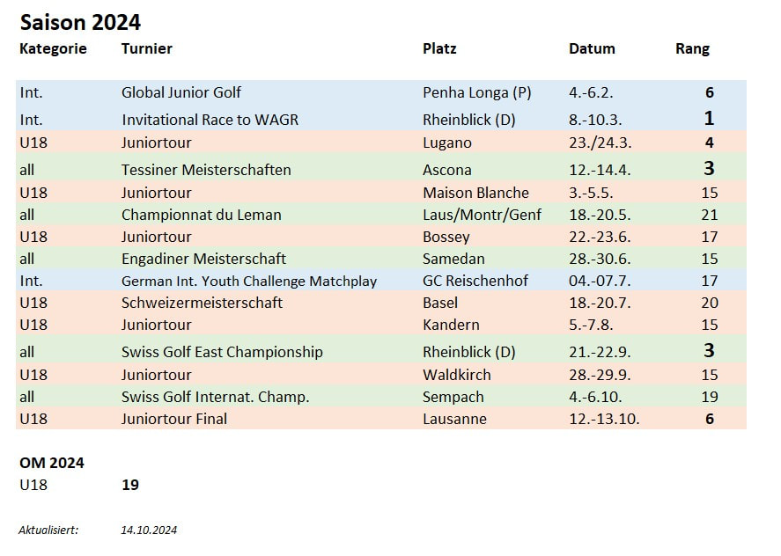The width and height of the screenshot is (781, 556).
Task: Select German Int. Youth Challenge Matchplay
Action: tap(249, 281)
